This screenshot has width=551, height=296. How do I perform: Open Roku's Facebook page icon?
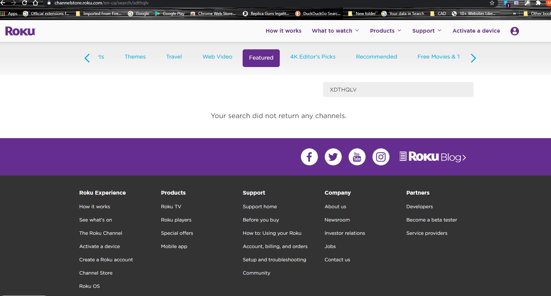309,157
